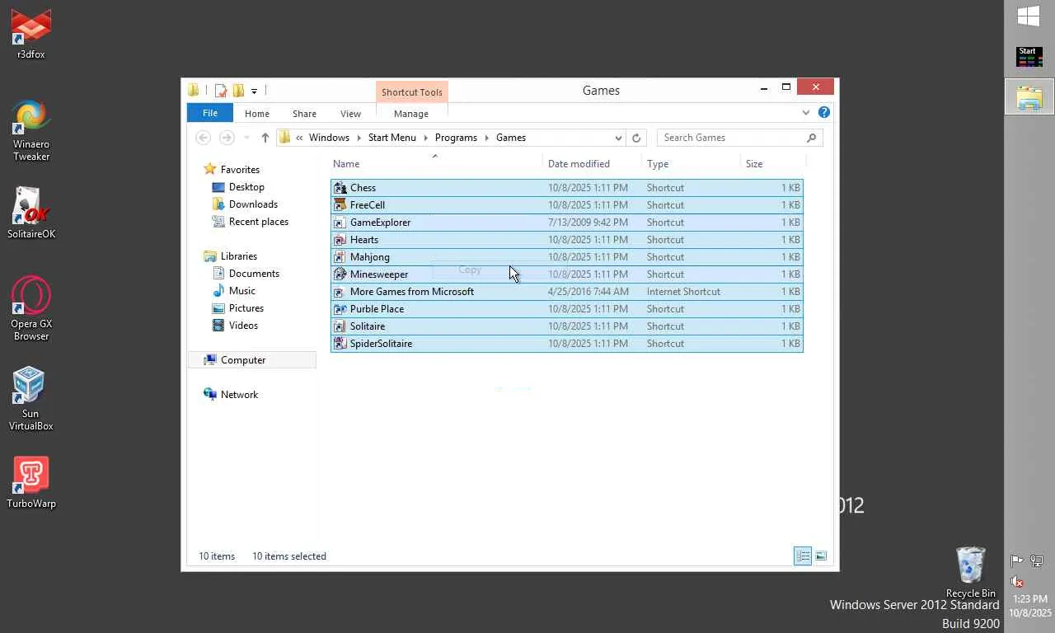
Task: Click the Start screen tile icon in taskbar
Action: coord(1029,57)
